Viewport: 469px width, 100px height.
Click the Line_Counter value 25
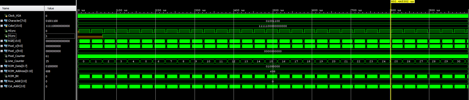(47, 61)
